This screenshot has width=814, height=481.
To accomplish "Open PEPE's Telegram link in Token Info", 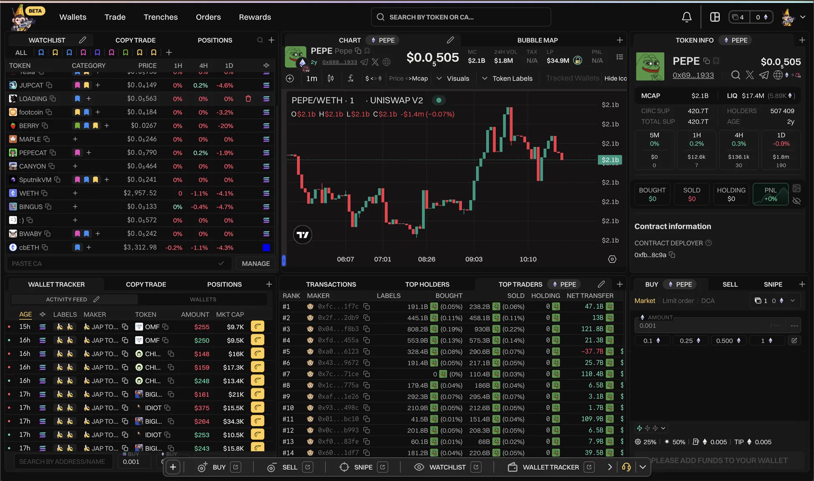I will tap(763, 75).
